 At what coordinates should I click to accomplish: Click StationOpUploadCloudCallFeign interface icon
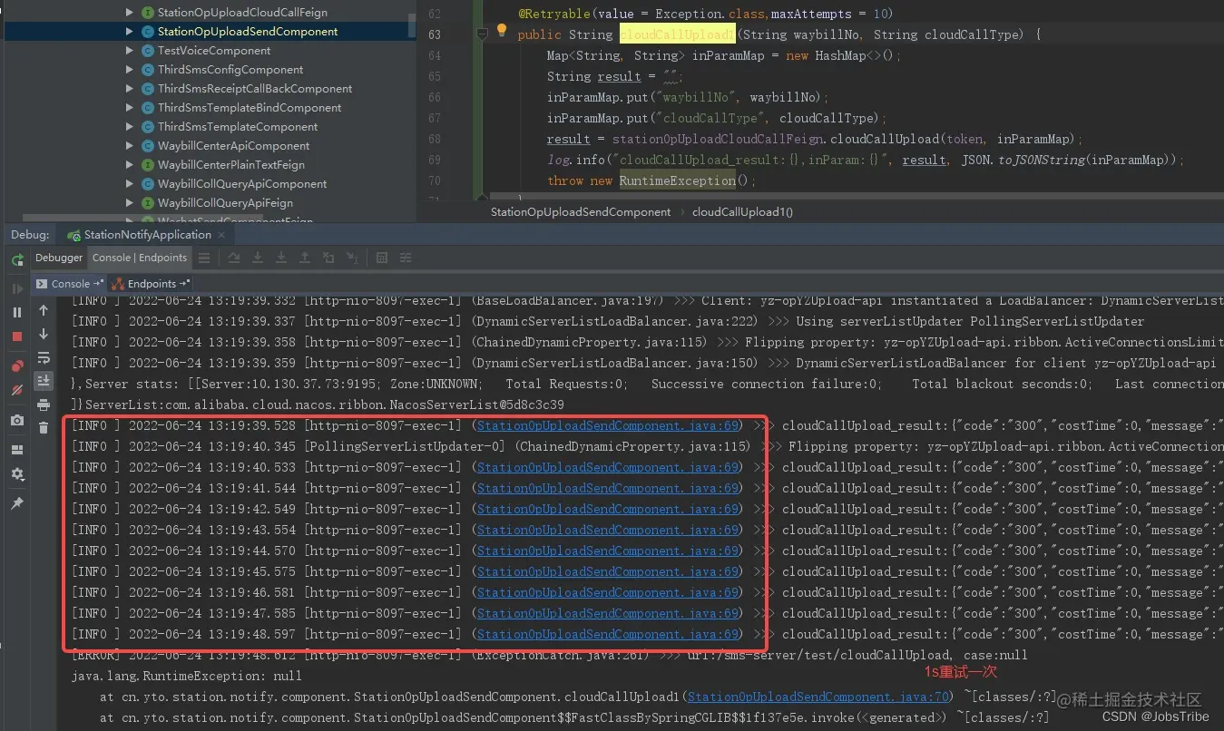tap(148, 13)
